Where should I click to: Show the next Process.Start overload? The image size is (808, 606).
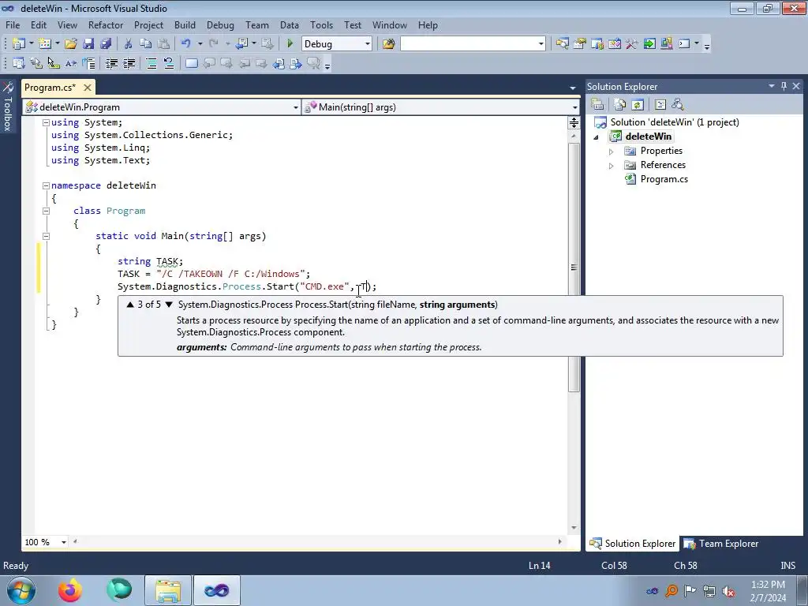pos(169,305)
